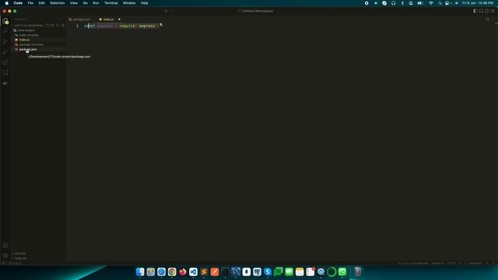Open the Explorer view in activity bar
Viewport: 498px width, 280px height.
click(x=5, y=21)
